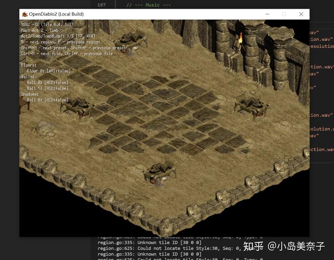Select the corpse table on the left side
This screenshot has height=260, width=334.
click(77, 108)
